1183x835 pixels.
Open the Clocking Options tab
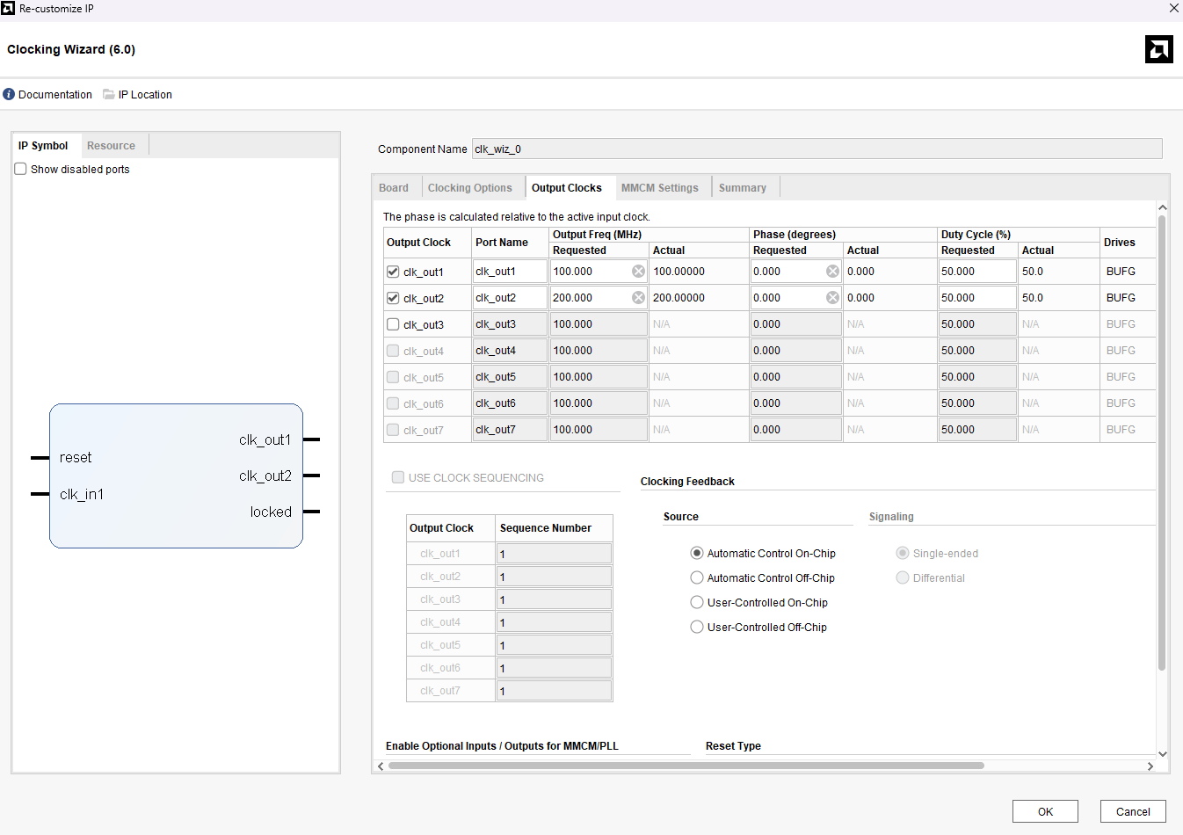click(469, 188)
